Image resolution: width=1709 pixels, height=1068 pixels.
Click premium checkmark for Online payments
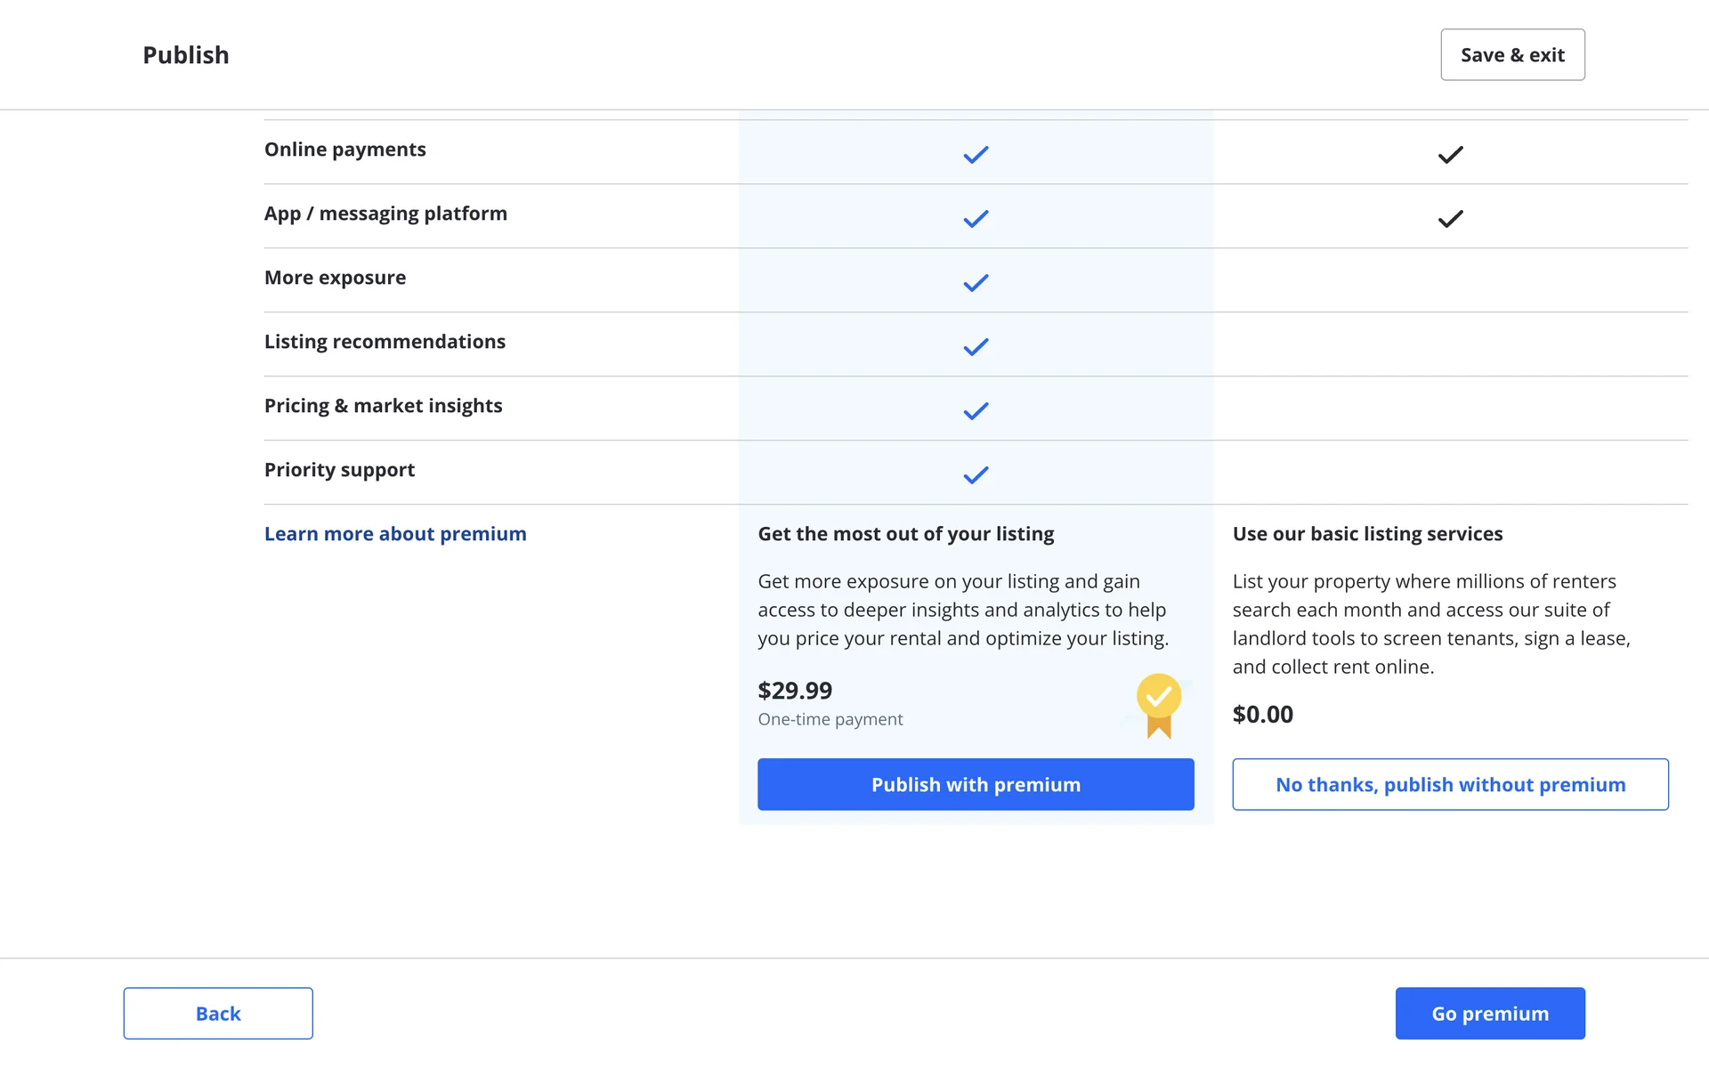976,155
